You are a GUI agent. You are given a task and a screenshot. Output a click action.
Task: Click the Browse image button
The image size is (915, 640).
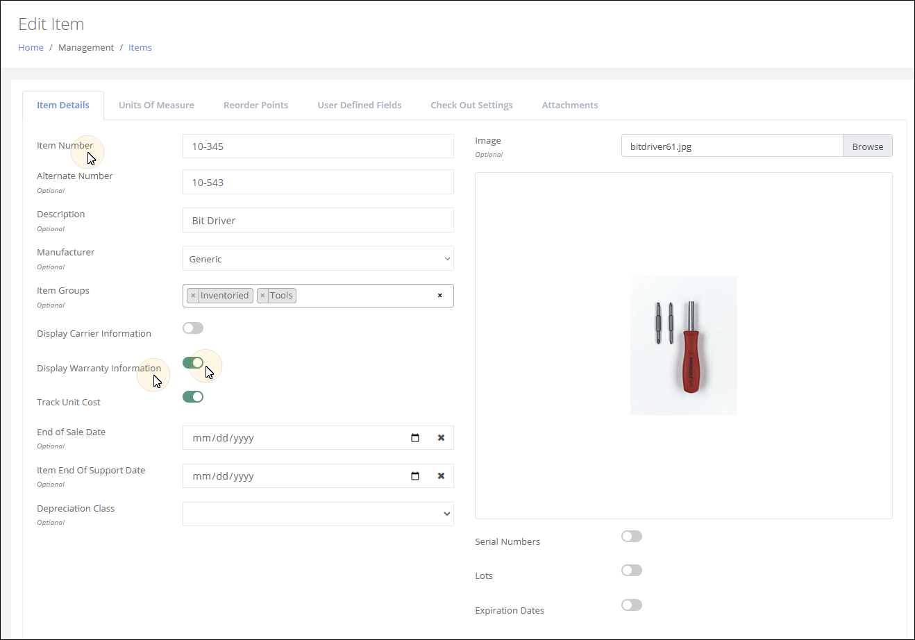coord(868,146)
